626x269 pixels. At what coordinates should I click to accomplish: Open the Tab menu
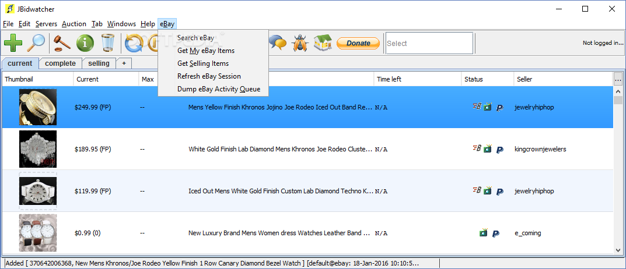(97, 24)
